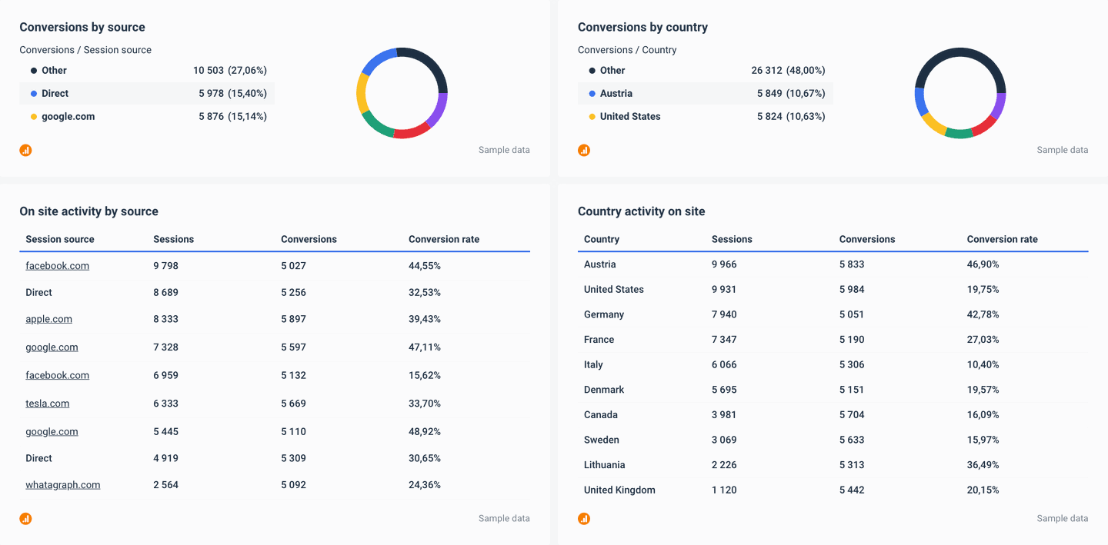Toggle the United States entry in country legend

631,117
